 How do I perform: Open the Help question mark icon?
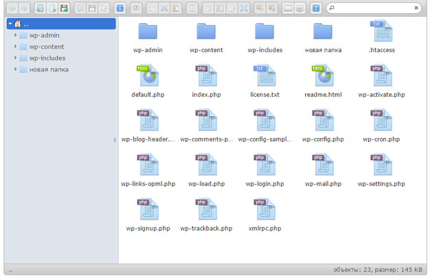point(316,8)
